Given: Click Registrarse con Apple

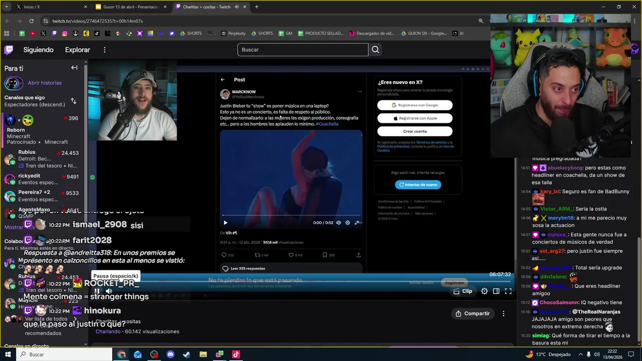Looking at the screenshot, I should 415,118.
